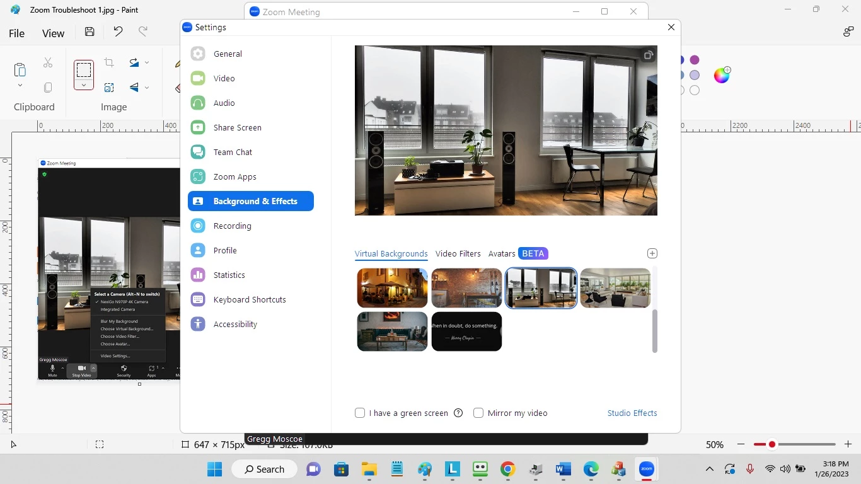The height and width of the screenshot is (484, 861).
Task: Click the taskbar Search box
Action: 265,469
